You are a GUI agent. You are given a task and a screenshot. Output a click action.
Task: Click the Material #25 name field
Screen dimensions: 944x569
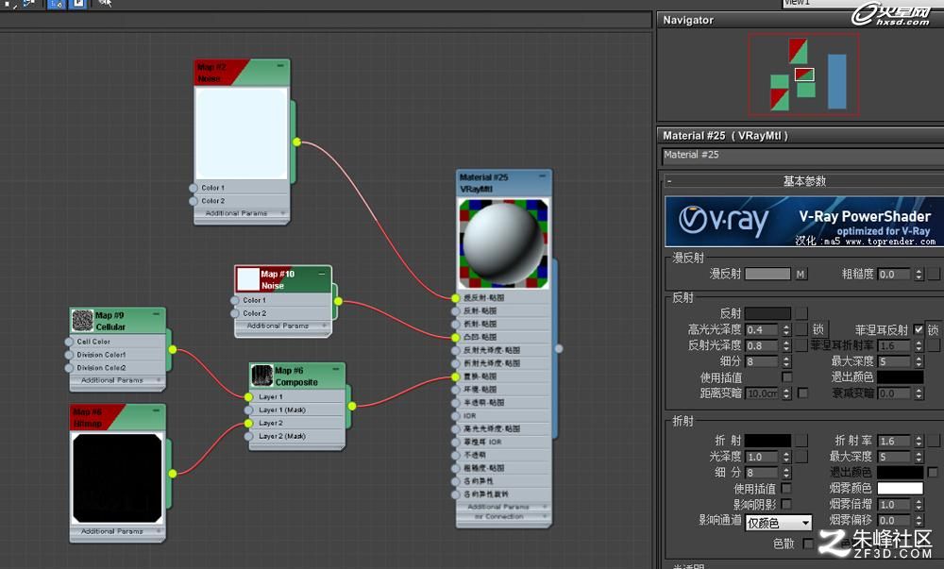pyautogui.click(x=802, y=155)
